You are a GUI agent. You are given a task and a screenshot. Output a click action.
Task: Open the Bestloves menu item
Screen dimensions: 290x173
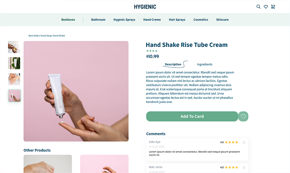pyautogui.click(x=68, y=20)
